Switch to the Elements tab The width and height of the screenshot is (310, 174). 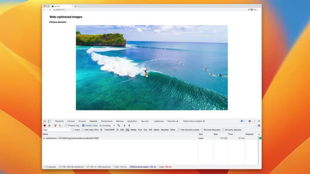click(x=59, y=121)
